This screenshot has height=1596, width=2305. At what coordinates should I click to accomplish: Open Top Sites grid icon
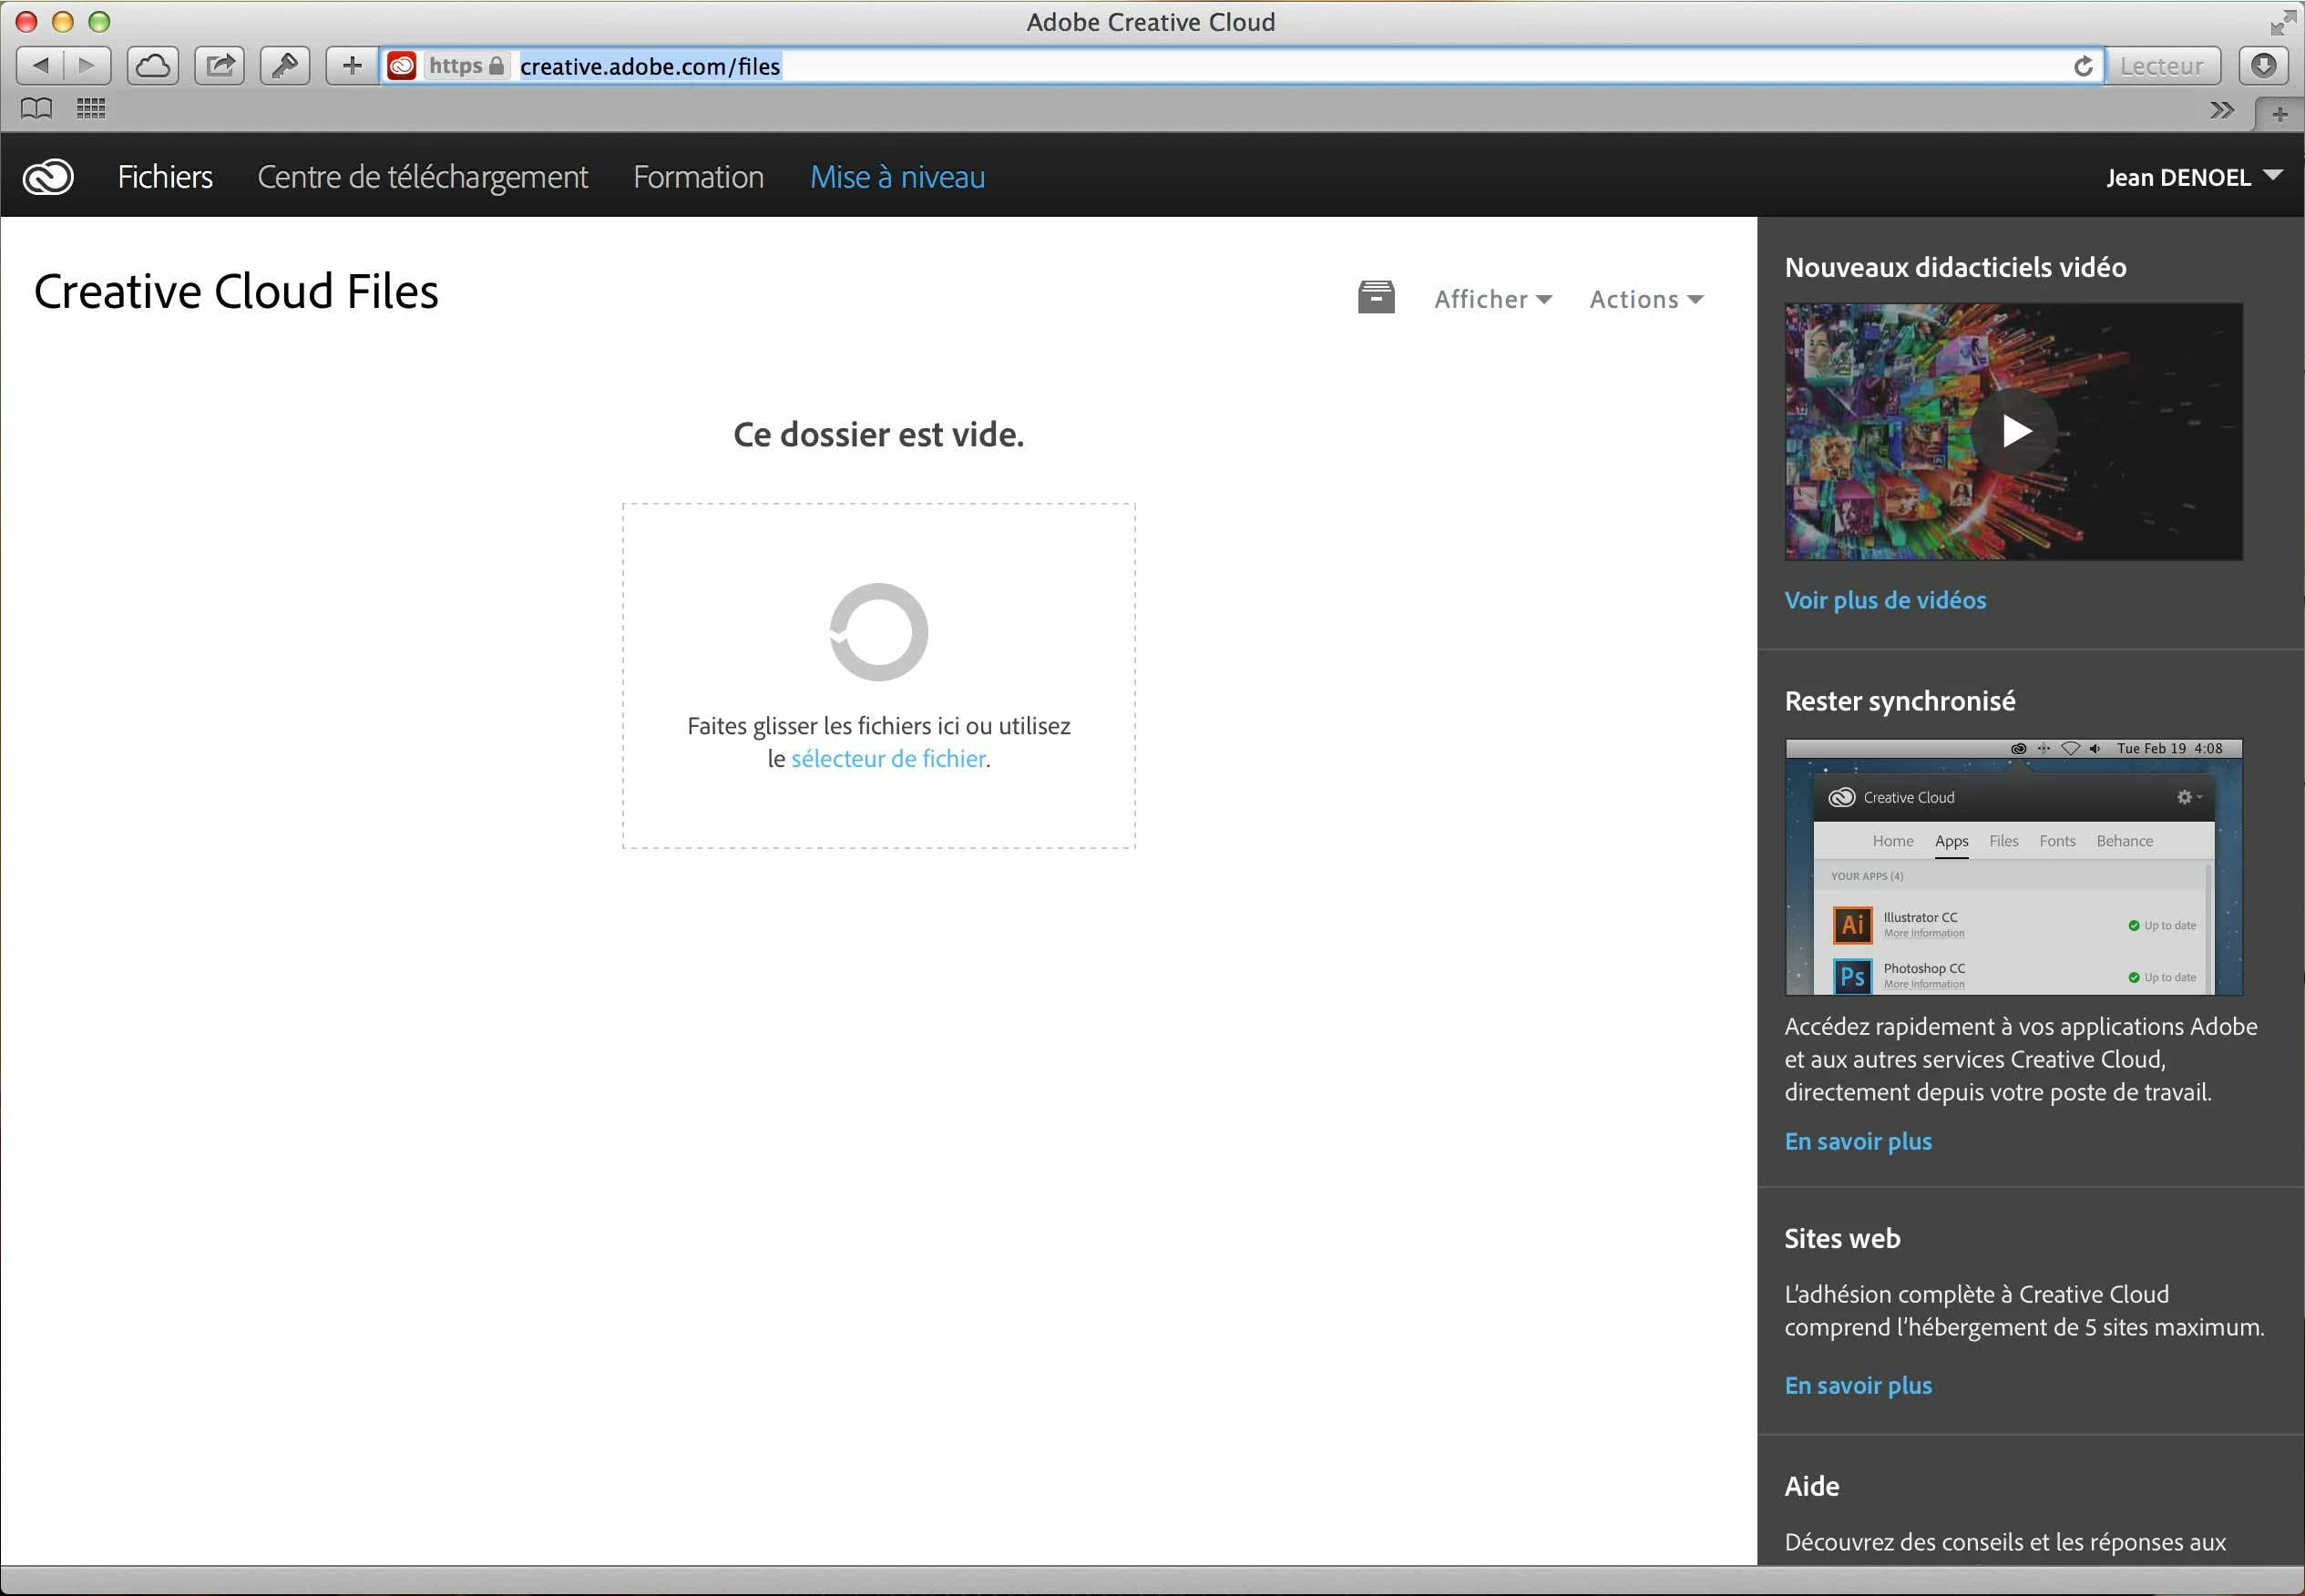(91, 108)
